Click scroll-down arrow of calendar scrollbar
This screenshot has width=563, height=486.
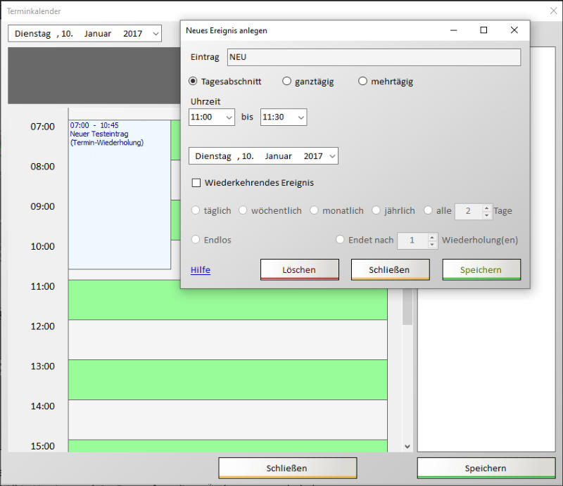pos(407,446)
